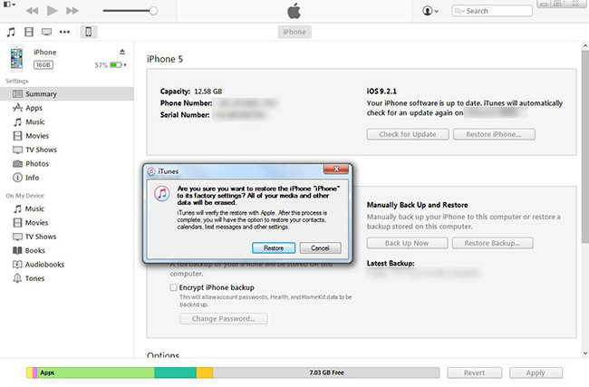The width and height of the screenshot is (589, 387).
Task: Click the battery 57% indicator
Action: pyautogui.click(x=111, y=65)
